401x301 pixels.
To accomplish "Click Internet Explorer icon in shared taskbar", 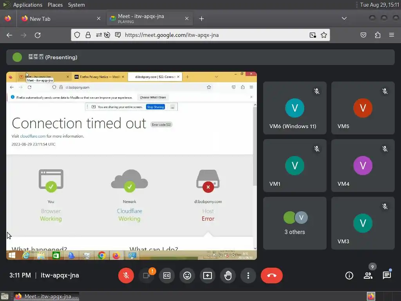I will [26, 255].
